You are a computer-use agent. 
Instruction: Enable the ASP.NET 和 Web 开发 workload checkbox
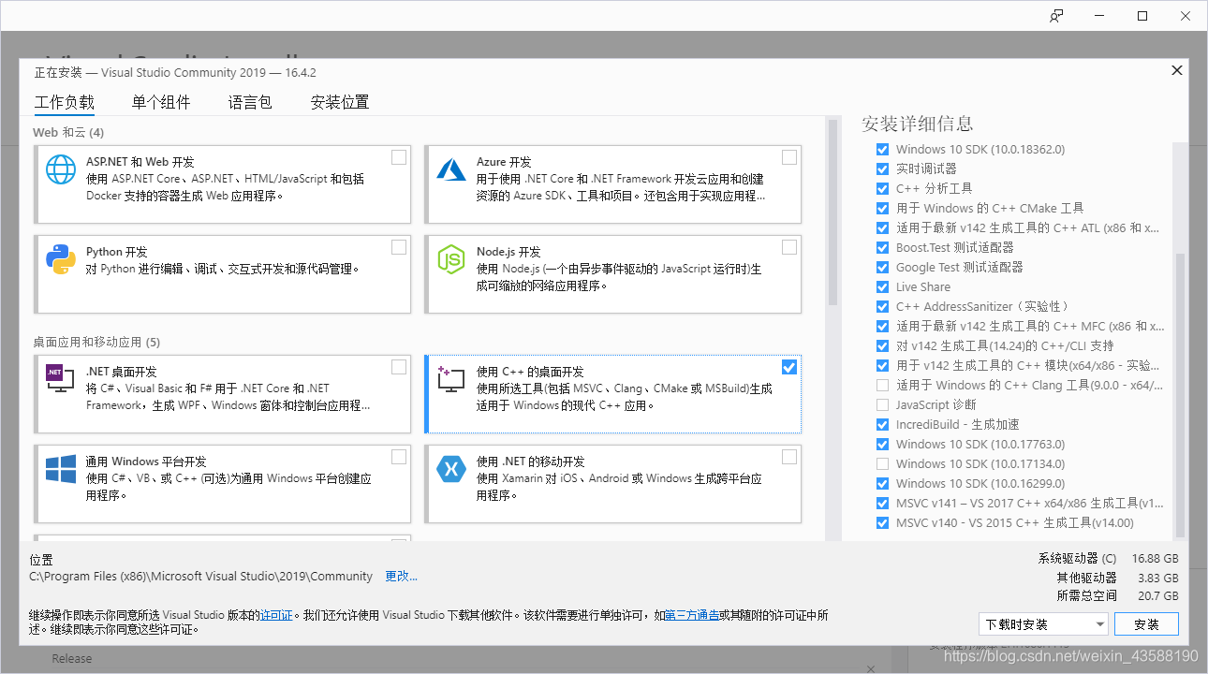click(399, 157)
